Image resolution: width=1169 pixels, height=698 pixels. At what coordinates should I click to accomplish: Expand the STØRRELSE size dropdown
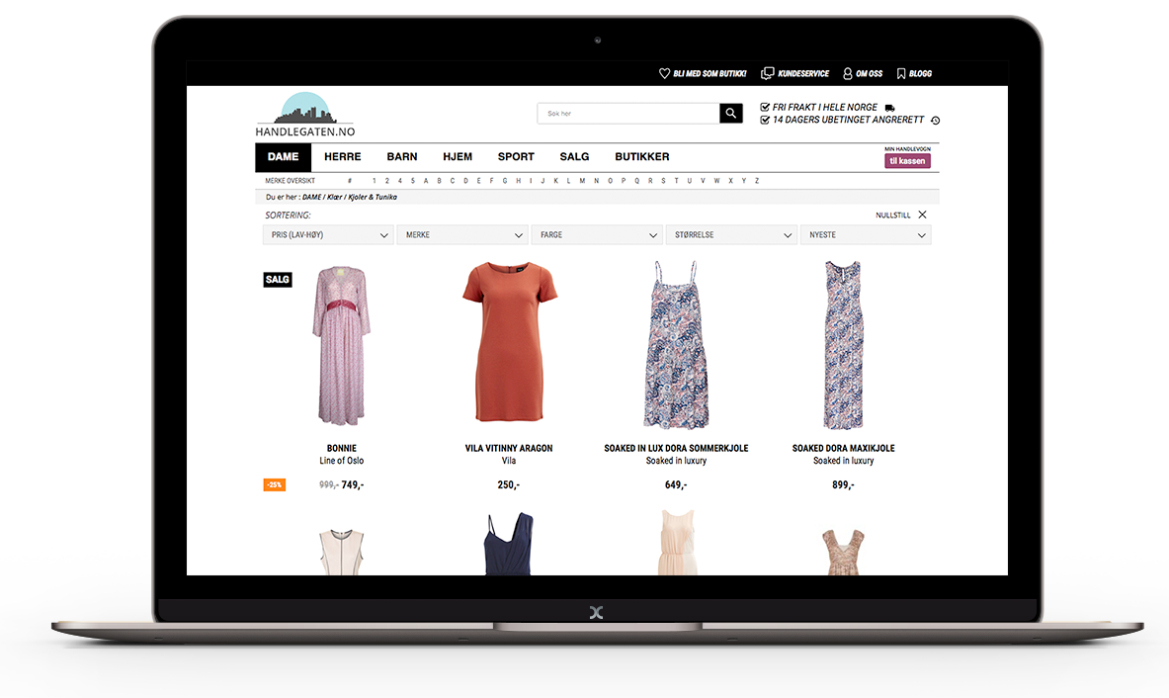click(730, 235)
